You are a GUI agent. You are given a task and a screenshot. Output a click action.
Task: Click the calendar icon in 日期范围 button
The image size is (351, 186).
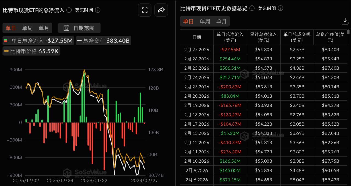(x=66, y=28)
